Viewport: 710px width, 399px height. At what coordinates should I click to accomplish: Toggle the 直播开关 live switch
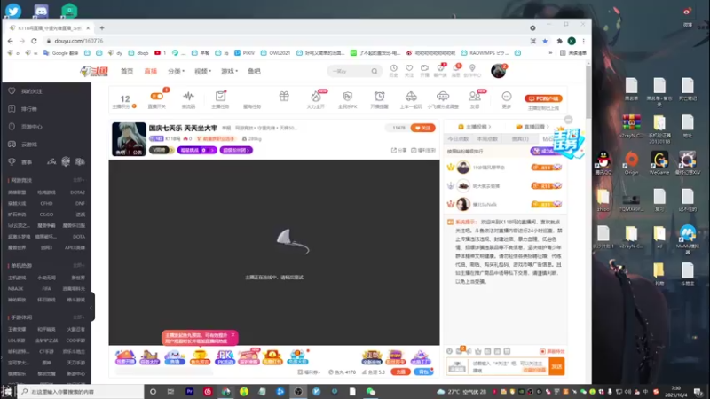pyautogui.click(x=157, y=96)
